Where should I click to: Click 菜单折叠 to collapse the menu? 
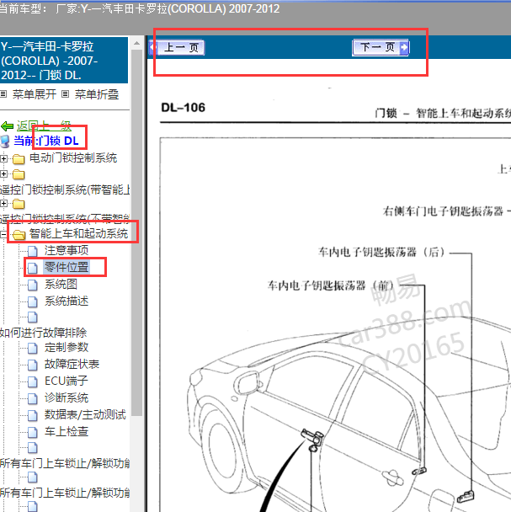coord(97,94)
